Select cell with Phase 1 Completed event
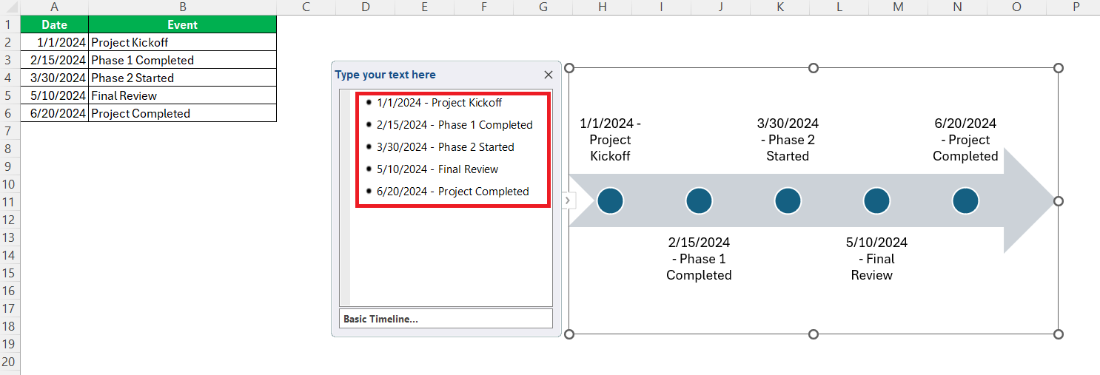Screen dimensions: 1100x375 [182, 60]
